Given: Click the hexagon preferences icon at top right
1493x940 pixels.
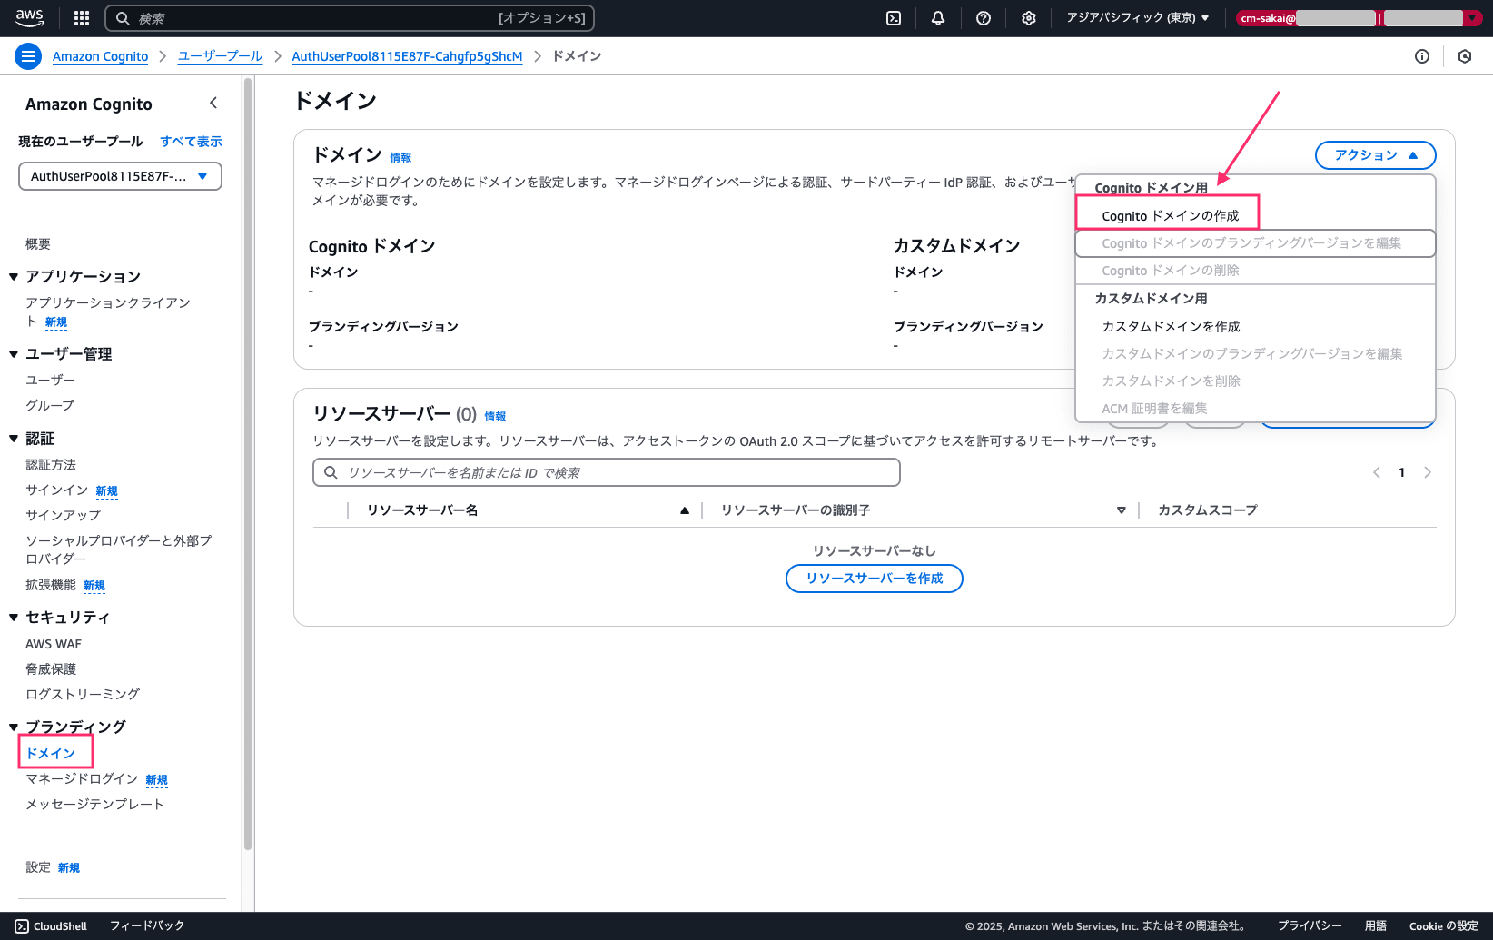Looking at the screenshot, I should point(1465,56).
